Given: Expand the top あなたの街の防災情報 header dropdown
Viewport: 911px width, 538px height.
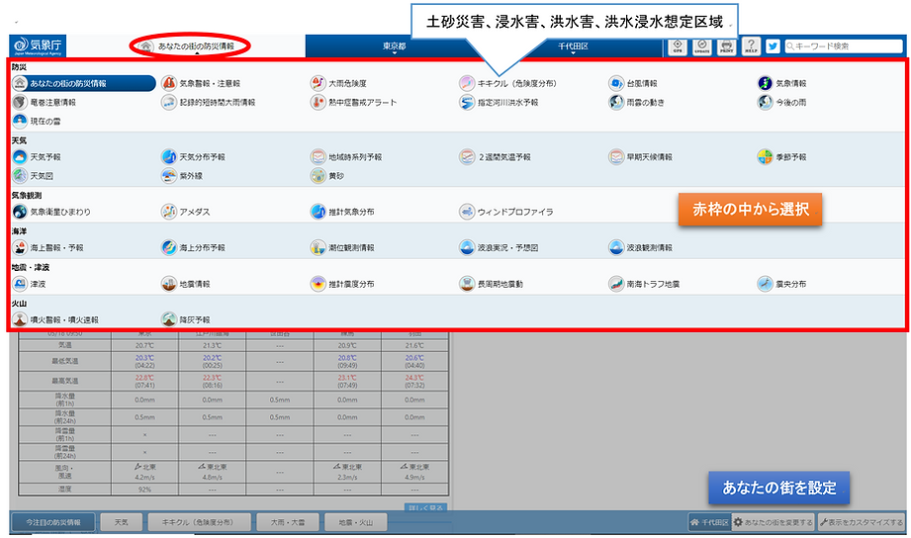Looking at the screenshot, I should 190,45.
